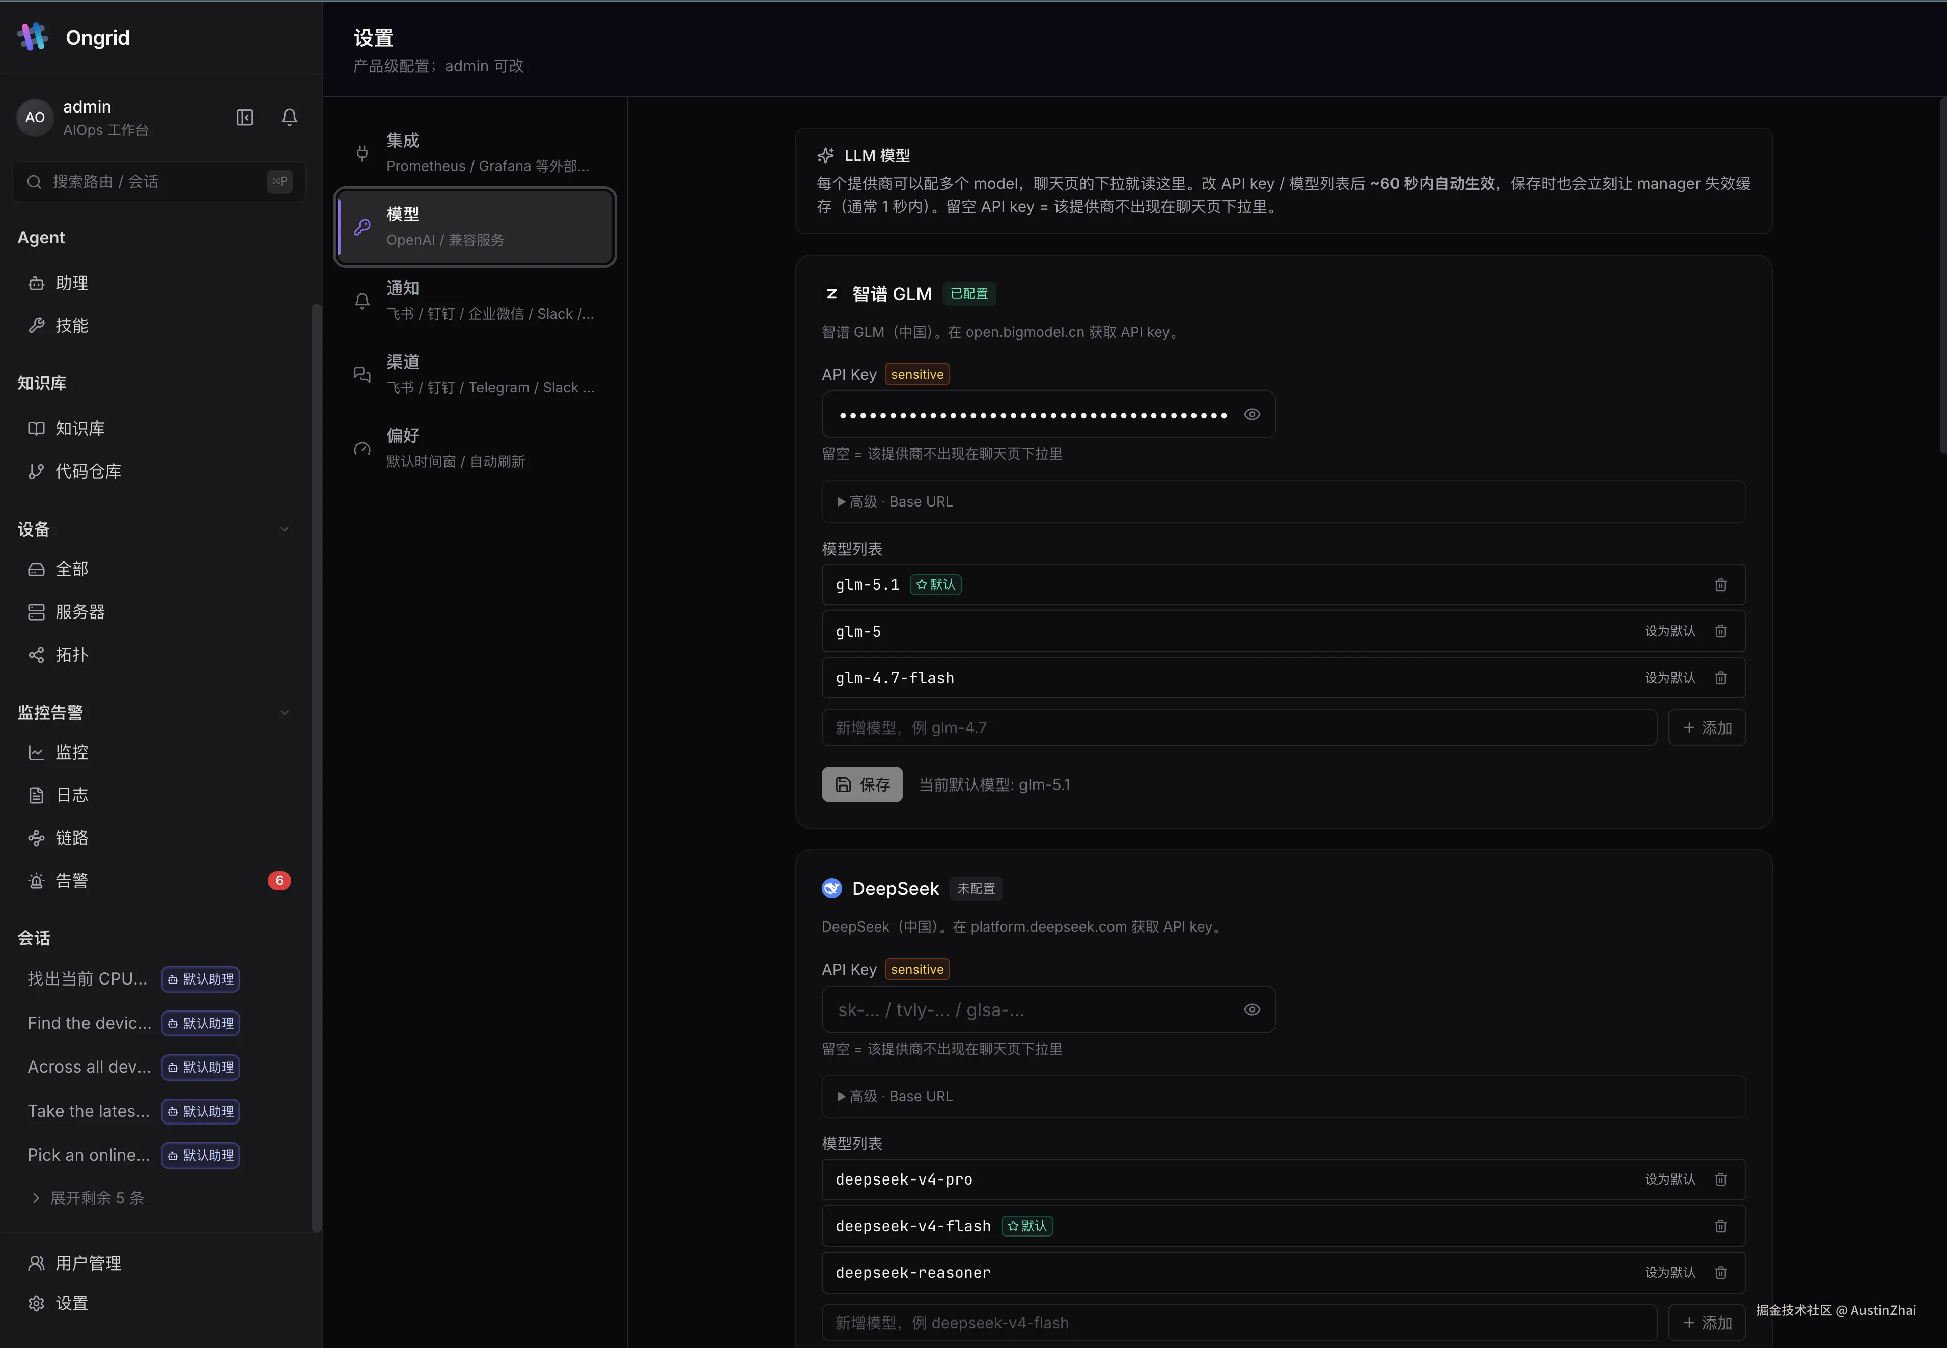The height and width of the screenshot is (1348, 1947).
Task: Delete deepseek-v4-pro model trash icon
Action: [x=1720, y=1179]
